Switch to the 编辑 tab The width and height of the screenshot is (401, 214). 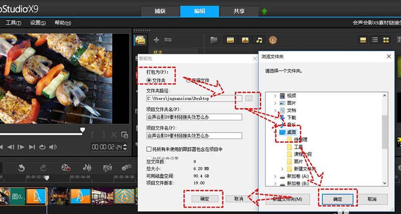click(199, 12)
